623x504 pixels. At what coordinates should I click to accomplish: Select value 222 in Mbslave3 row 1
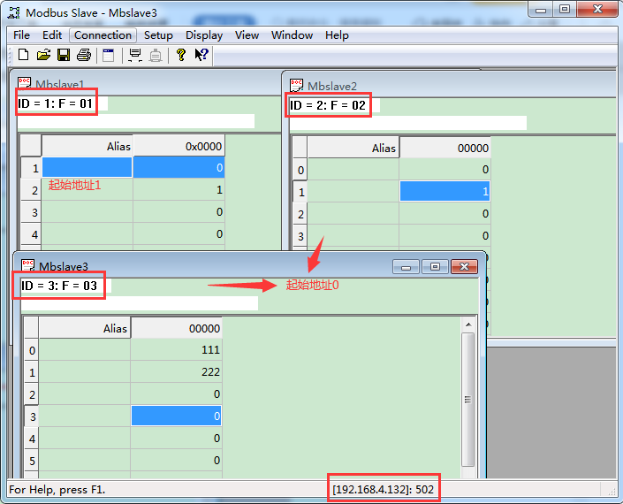click(x=176, y=372)
